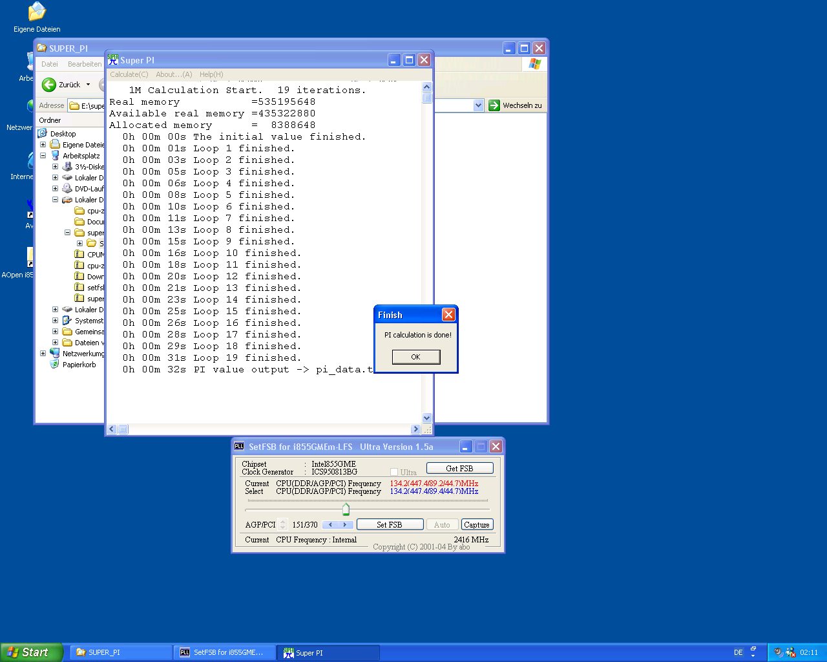
Task: Open the Windows Start menu
Action: click(31, 652)
